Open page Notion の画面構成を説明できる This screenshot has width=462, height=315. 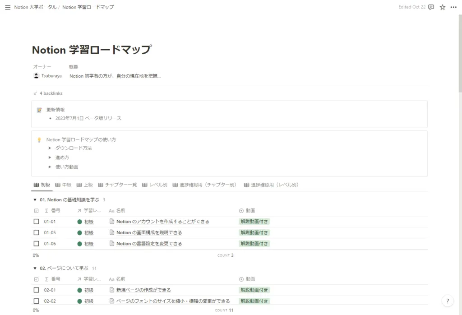(149, 232)
